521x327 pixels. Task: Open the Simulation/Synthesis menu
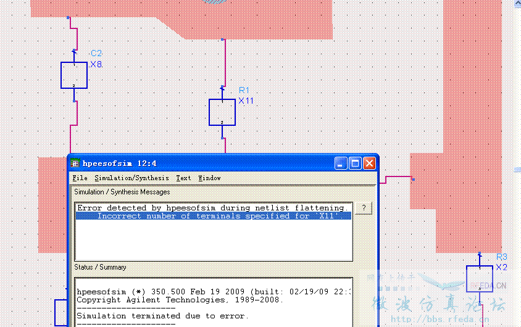(x=131, y=178)
